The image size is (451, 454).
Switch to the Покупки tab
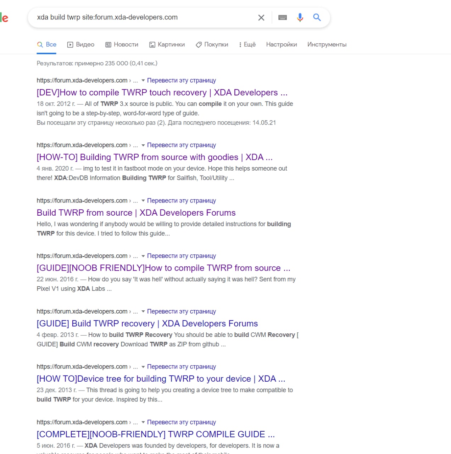[212, 44]
